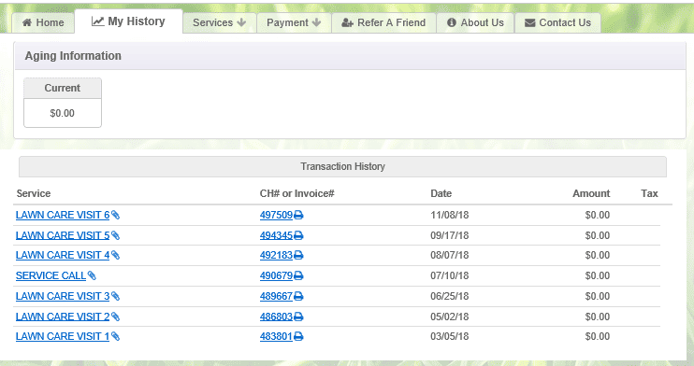Click the Amount column header
This screenshot has width=694, height=366.
pos(591,193)
